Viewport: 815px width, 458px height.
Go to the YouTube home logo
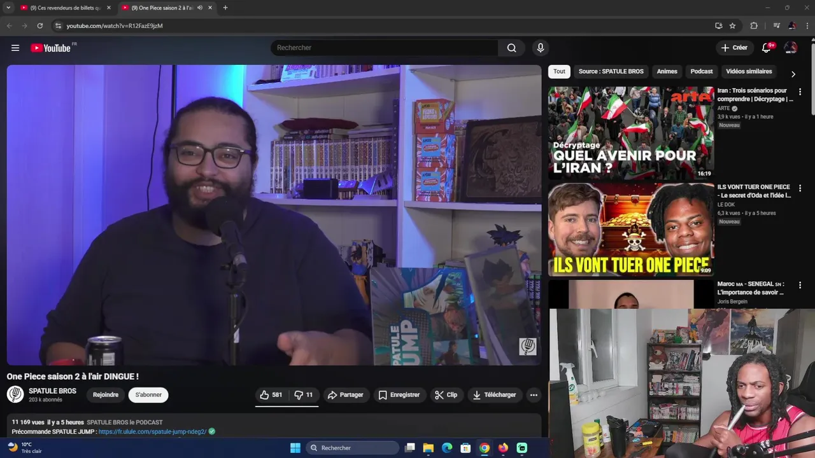coord(50,48)
